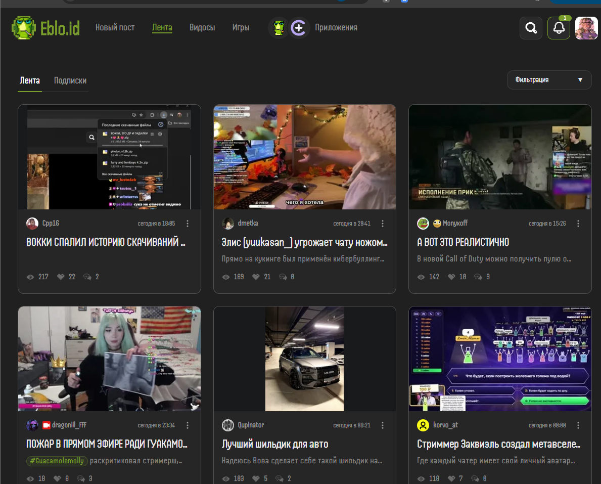Open the car photo thumbnail by Qupinator
The image size is (601, 484).
pyautogui.click(x=304, y=359)
